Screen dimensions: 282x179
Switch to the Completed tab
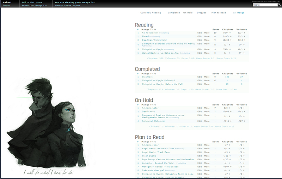174,13
